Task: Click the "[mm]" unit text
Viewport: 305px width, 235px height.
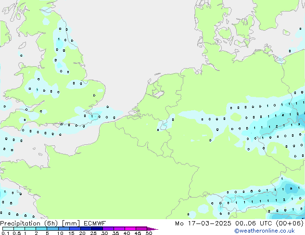Action: 71,223
